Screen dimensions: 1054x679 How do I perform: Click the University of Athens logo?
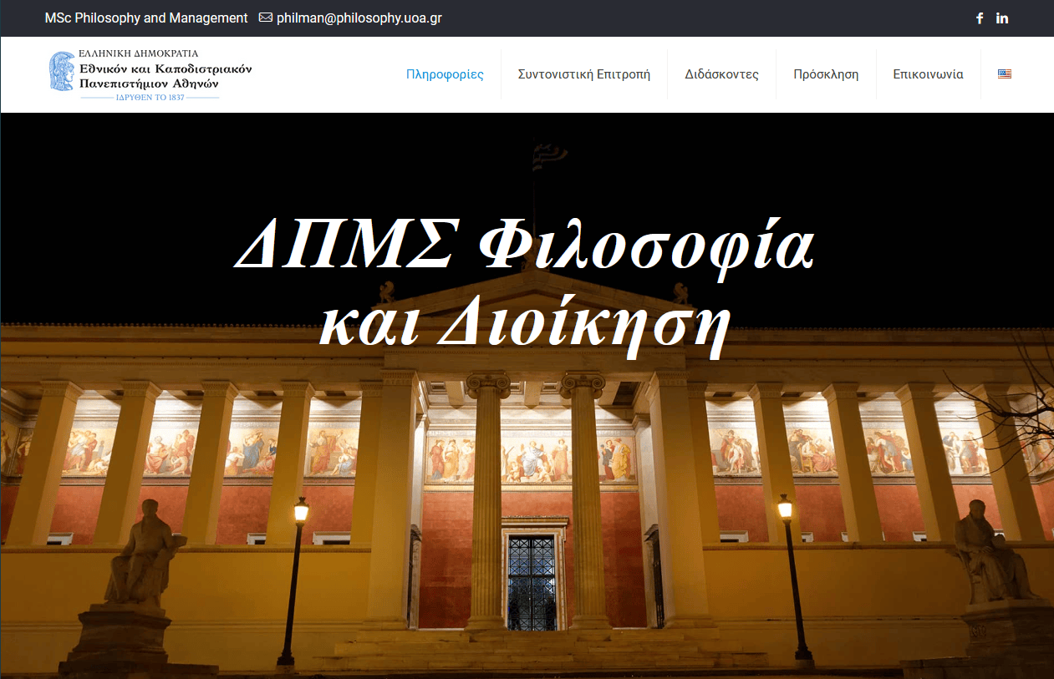pos(150,74)
